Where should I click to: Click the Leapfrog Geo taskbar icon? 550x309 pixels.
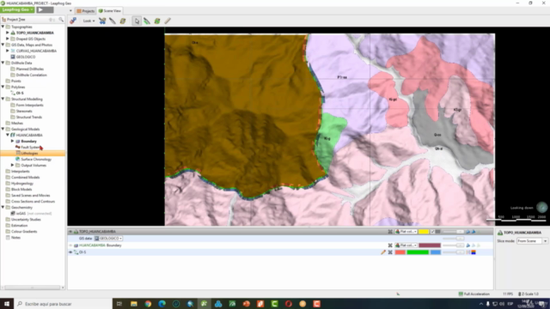point(204,304)
